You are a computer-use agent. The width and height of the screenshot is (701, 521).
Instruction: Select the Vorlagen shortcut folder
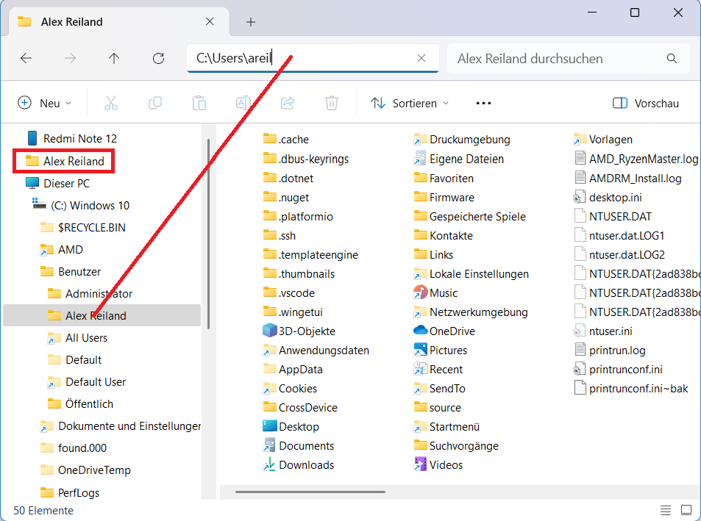coord(603,140)
